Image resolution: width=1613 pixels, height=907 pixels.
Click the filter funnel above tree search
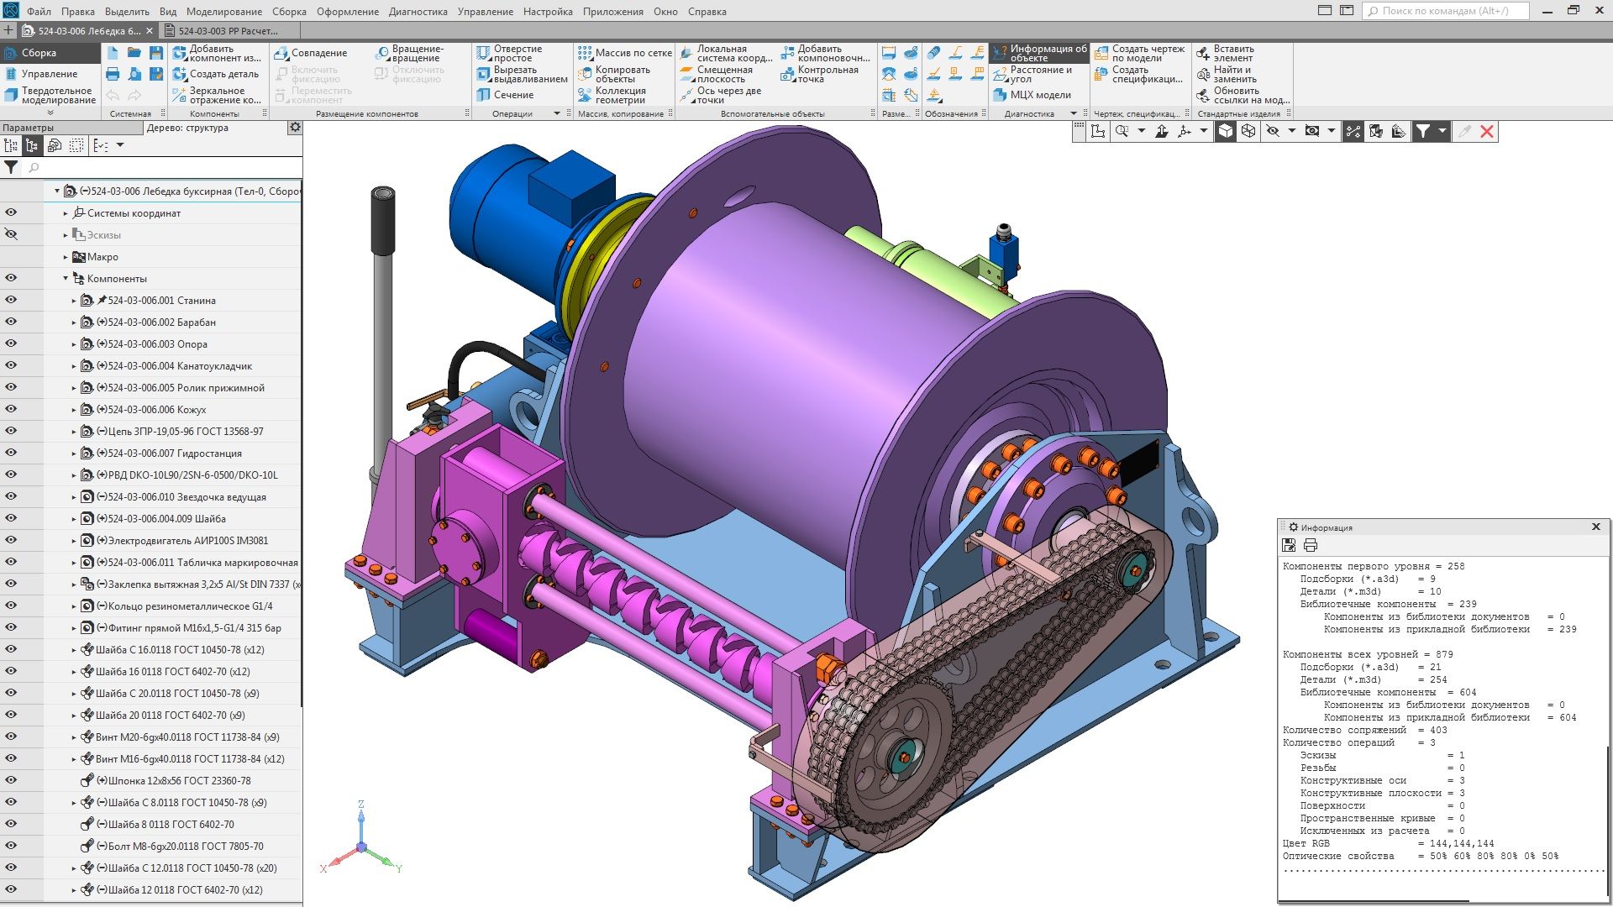pyautogui.click(x=11, y=168)
